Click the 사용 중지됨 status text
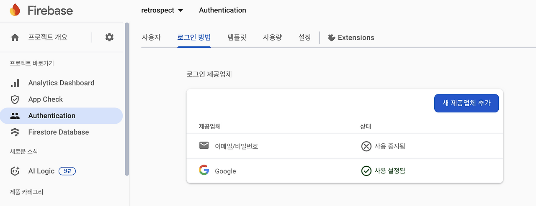Viewport: 536px width, 206px height. coord(390,146)
